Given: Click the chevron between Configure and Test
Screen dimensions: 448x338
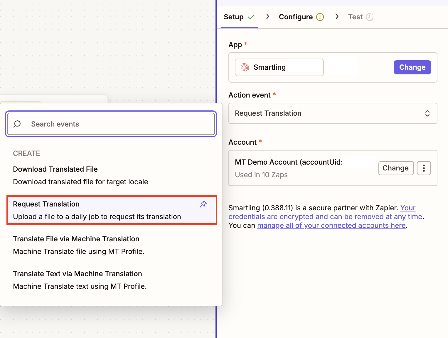Looking at the screenshot, I should tap(337, 17).
